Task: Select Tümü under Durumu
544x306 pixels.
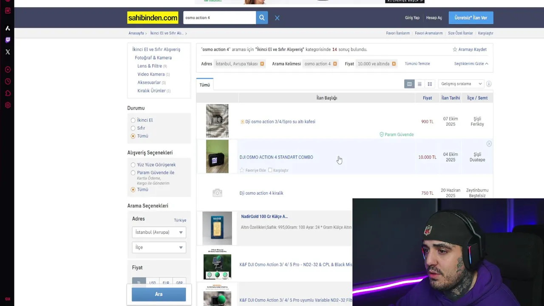Action: 133,136
